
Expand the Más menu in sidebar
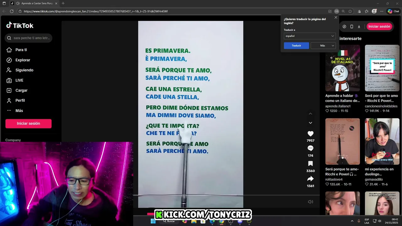click(15, 110)
